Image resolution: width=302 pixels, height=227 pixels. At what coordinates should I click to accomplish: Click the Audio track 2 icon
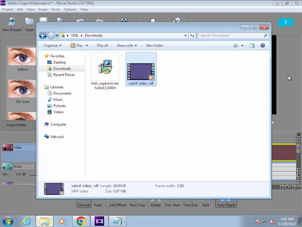tap(7, 166)
